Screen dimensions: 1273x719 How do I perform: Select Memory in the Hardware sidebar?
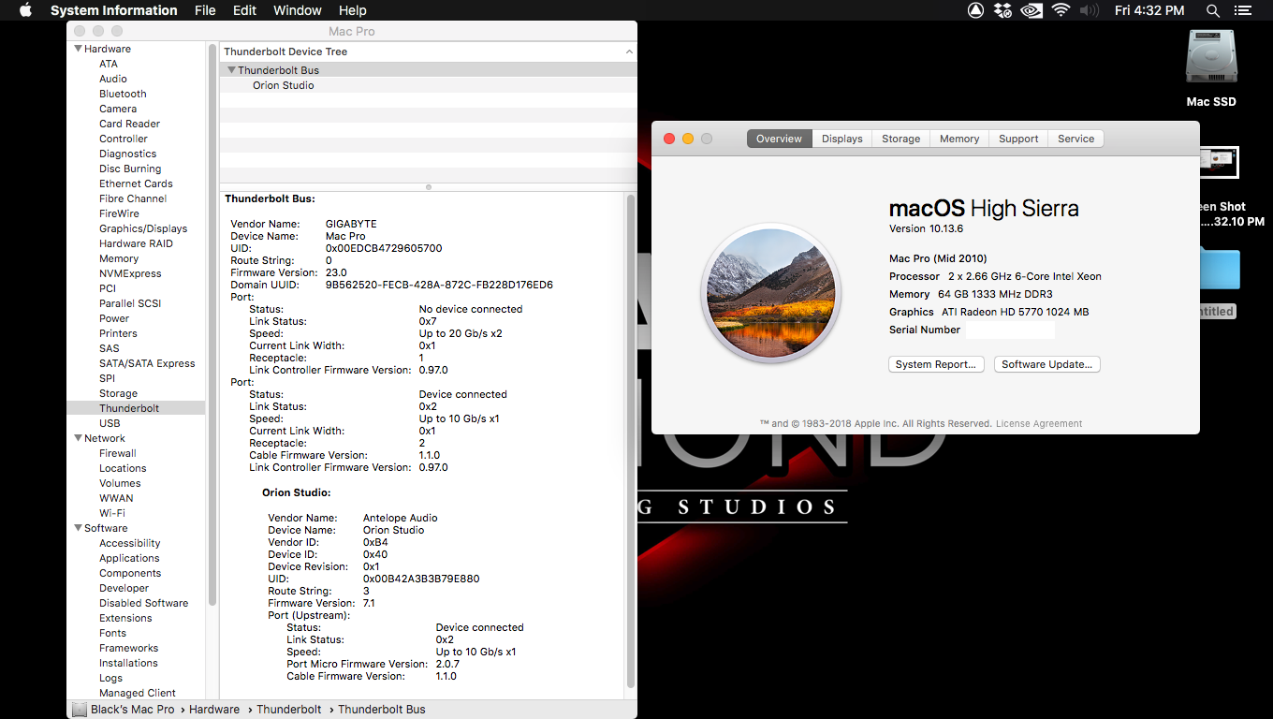(x=119, y=258)
